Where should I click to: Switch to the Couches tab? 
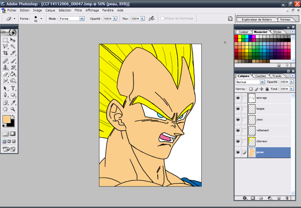(x=260, y=76)
